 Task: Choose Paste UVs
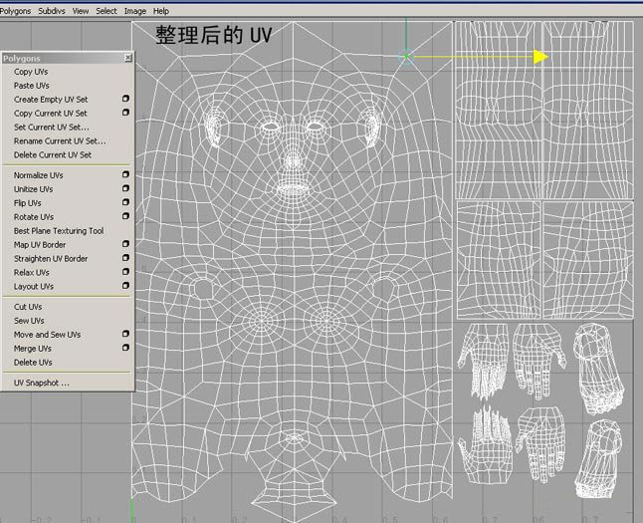(x=31, y=86)
